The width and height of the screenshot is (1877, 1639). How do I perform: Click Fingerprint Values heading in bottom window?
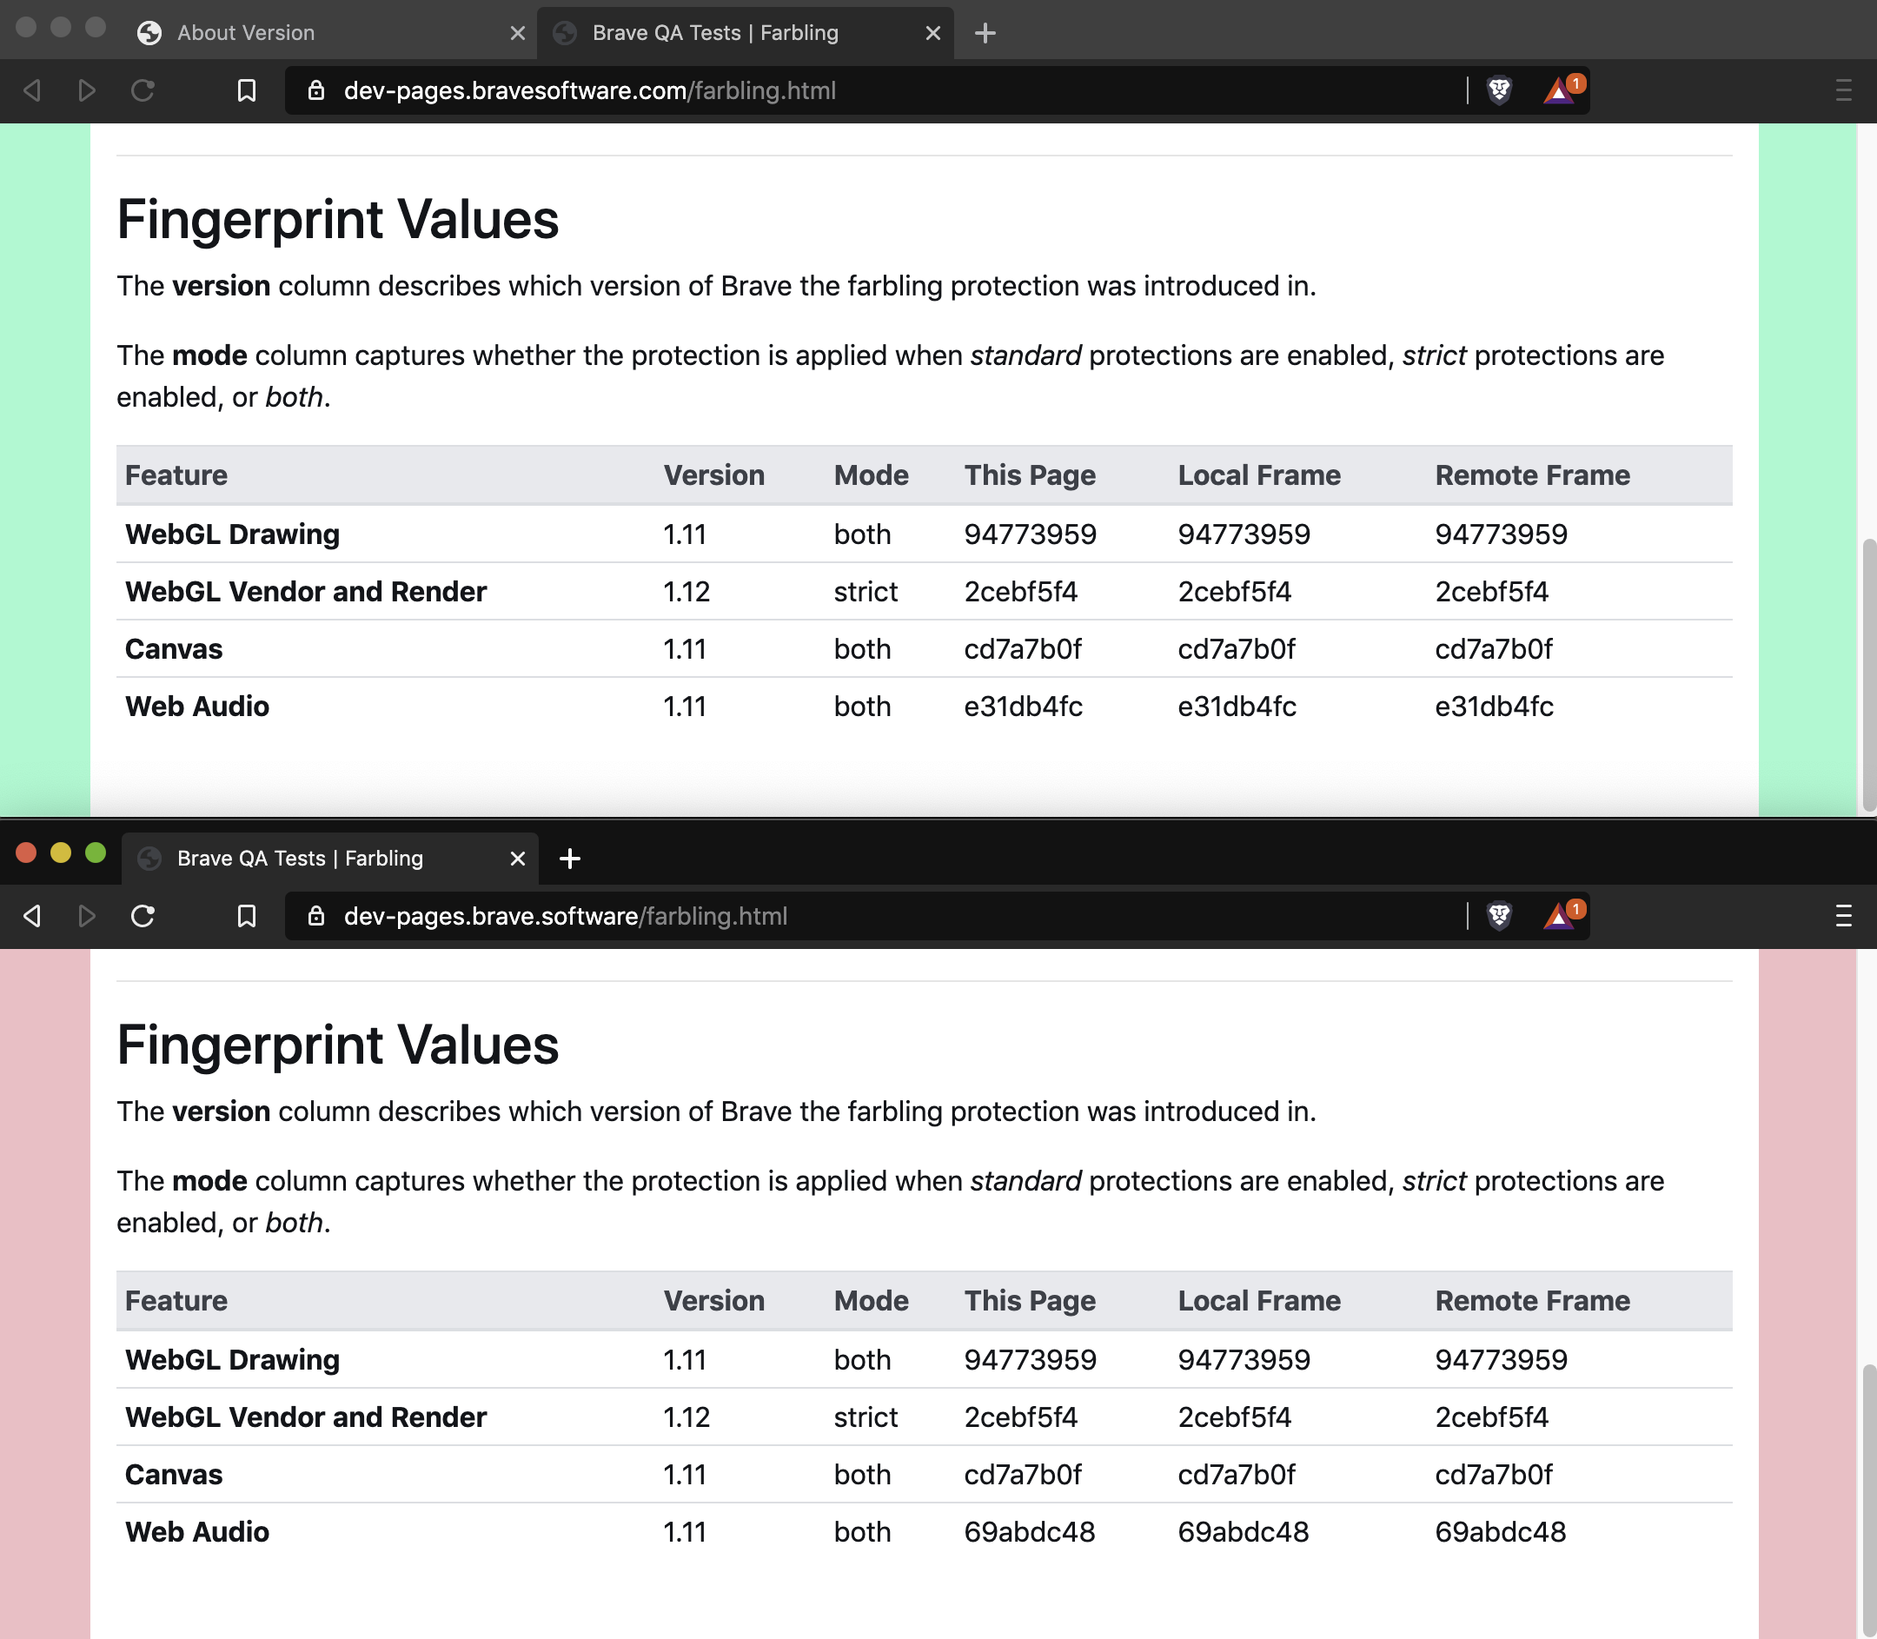click(x=337, y=1045)
